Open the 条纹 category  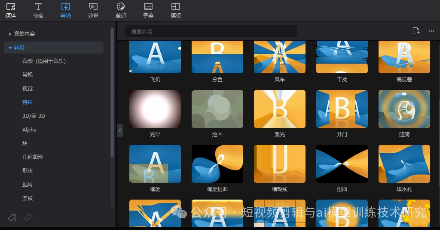[27, 198]
